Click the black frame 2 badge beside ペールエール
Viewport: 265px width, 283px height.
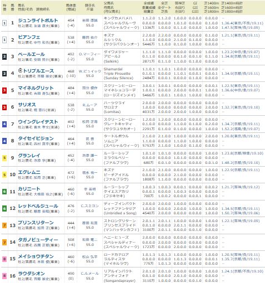point(4,56)
